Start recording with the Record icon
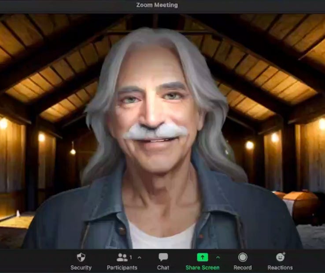 pos(243,258)
